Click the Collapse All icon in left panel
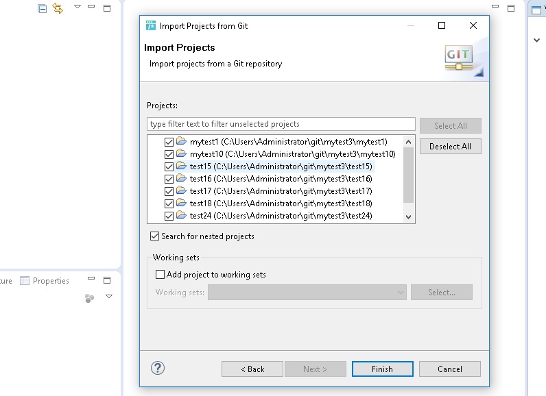The height and width of the screenshot is (396, 546). click(x=42, y=8)
